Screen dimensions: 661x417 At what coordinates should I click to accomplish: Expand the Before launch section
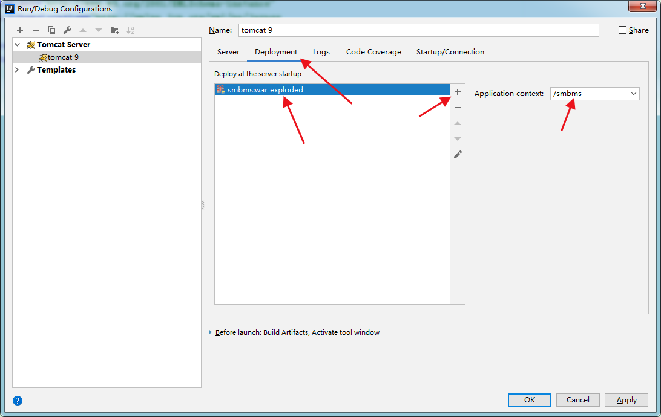(x=211, y=332)
